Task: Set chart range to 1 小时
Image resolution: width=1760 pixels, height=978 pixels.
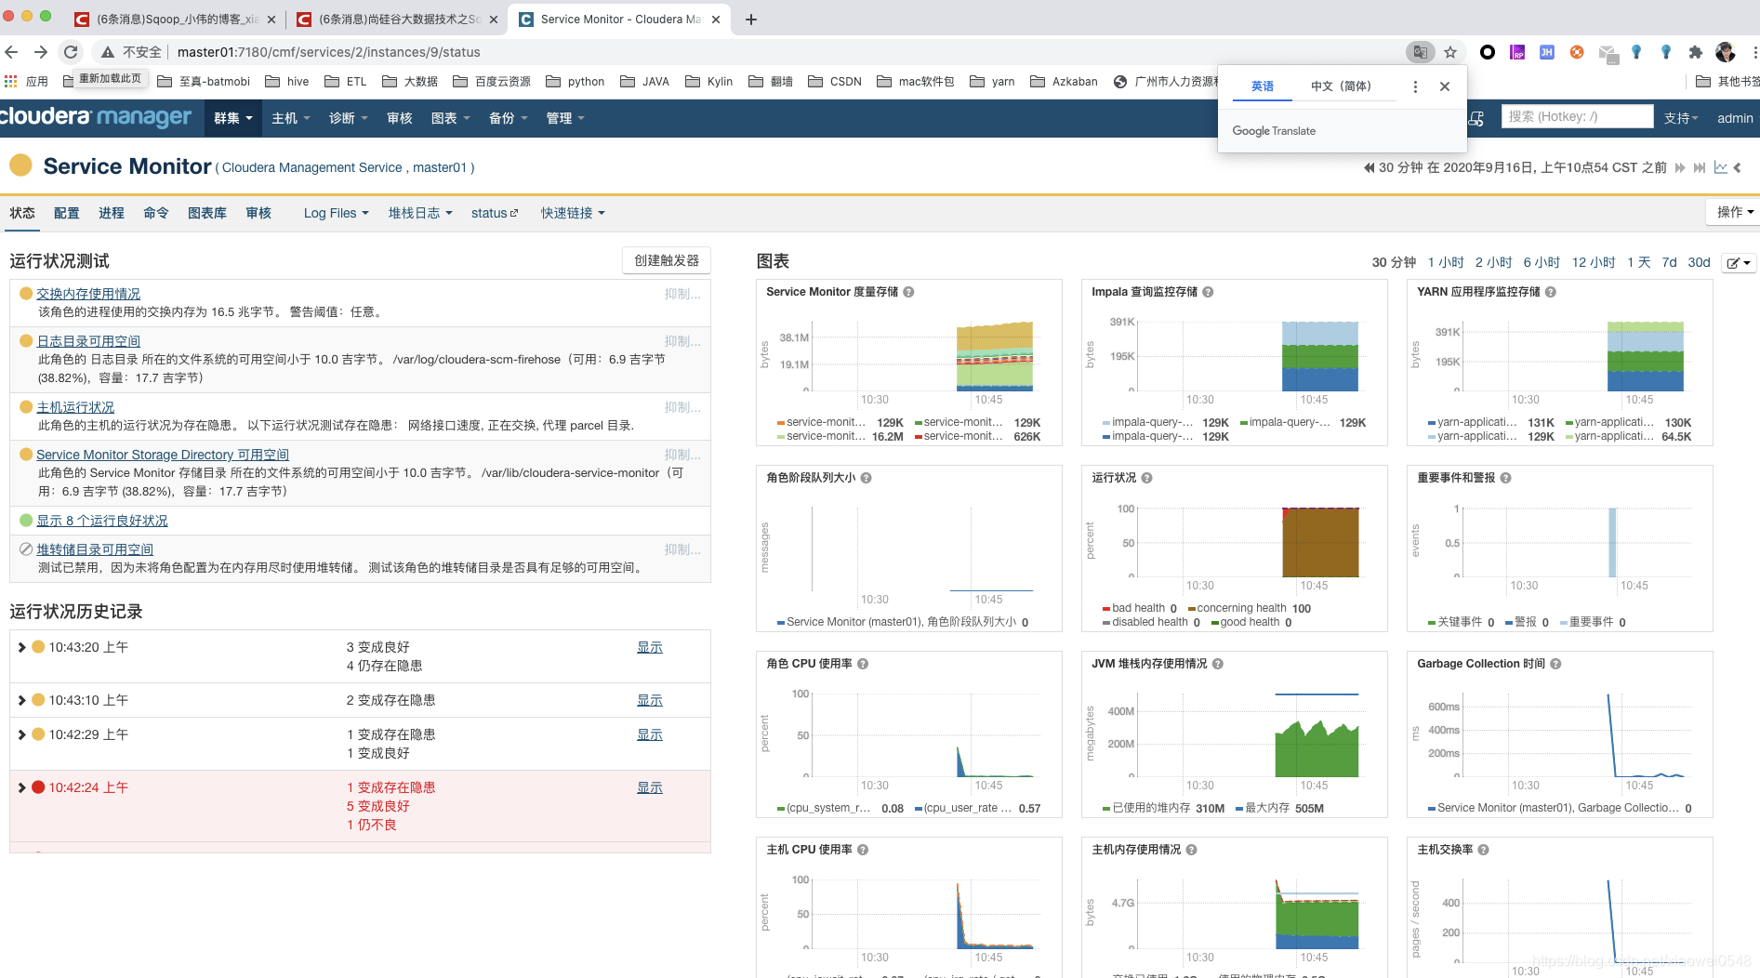Action: point(1446,262)
